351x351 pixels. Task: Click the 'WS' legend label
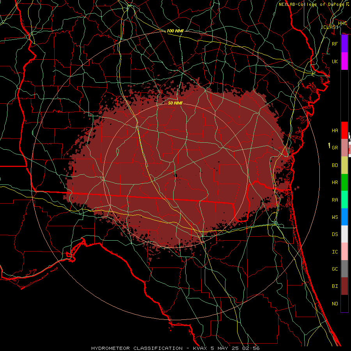click(335, 217)
